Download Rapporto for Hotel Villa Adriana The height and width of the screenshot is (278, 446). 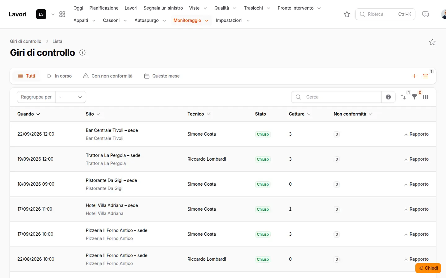(416, 209)
